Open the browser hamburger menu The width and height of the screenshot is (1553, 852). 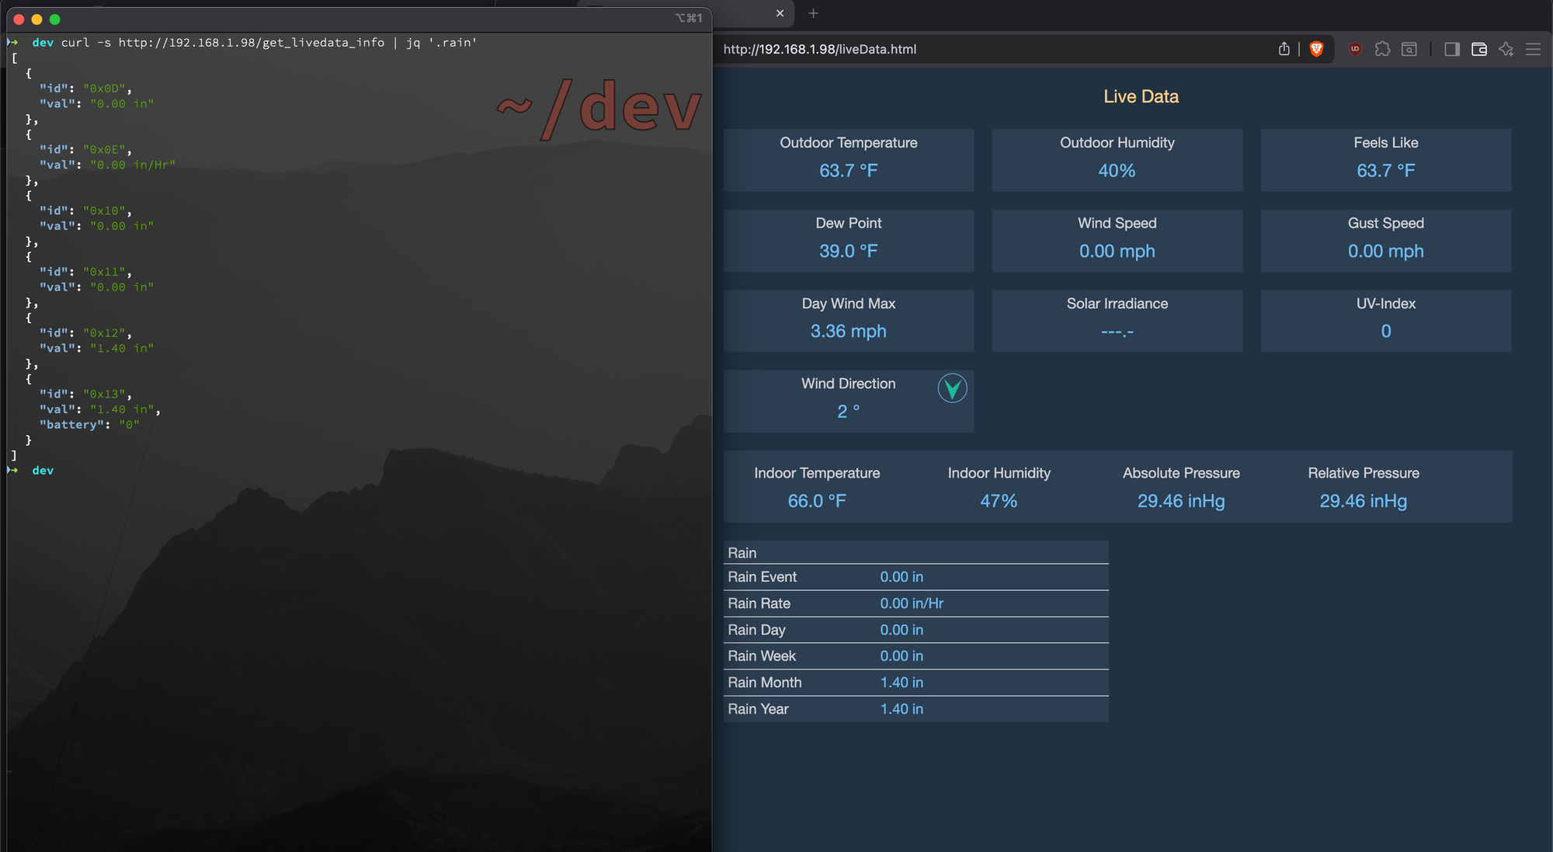pyautogui.click(x=1534, y=49)
